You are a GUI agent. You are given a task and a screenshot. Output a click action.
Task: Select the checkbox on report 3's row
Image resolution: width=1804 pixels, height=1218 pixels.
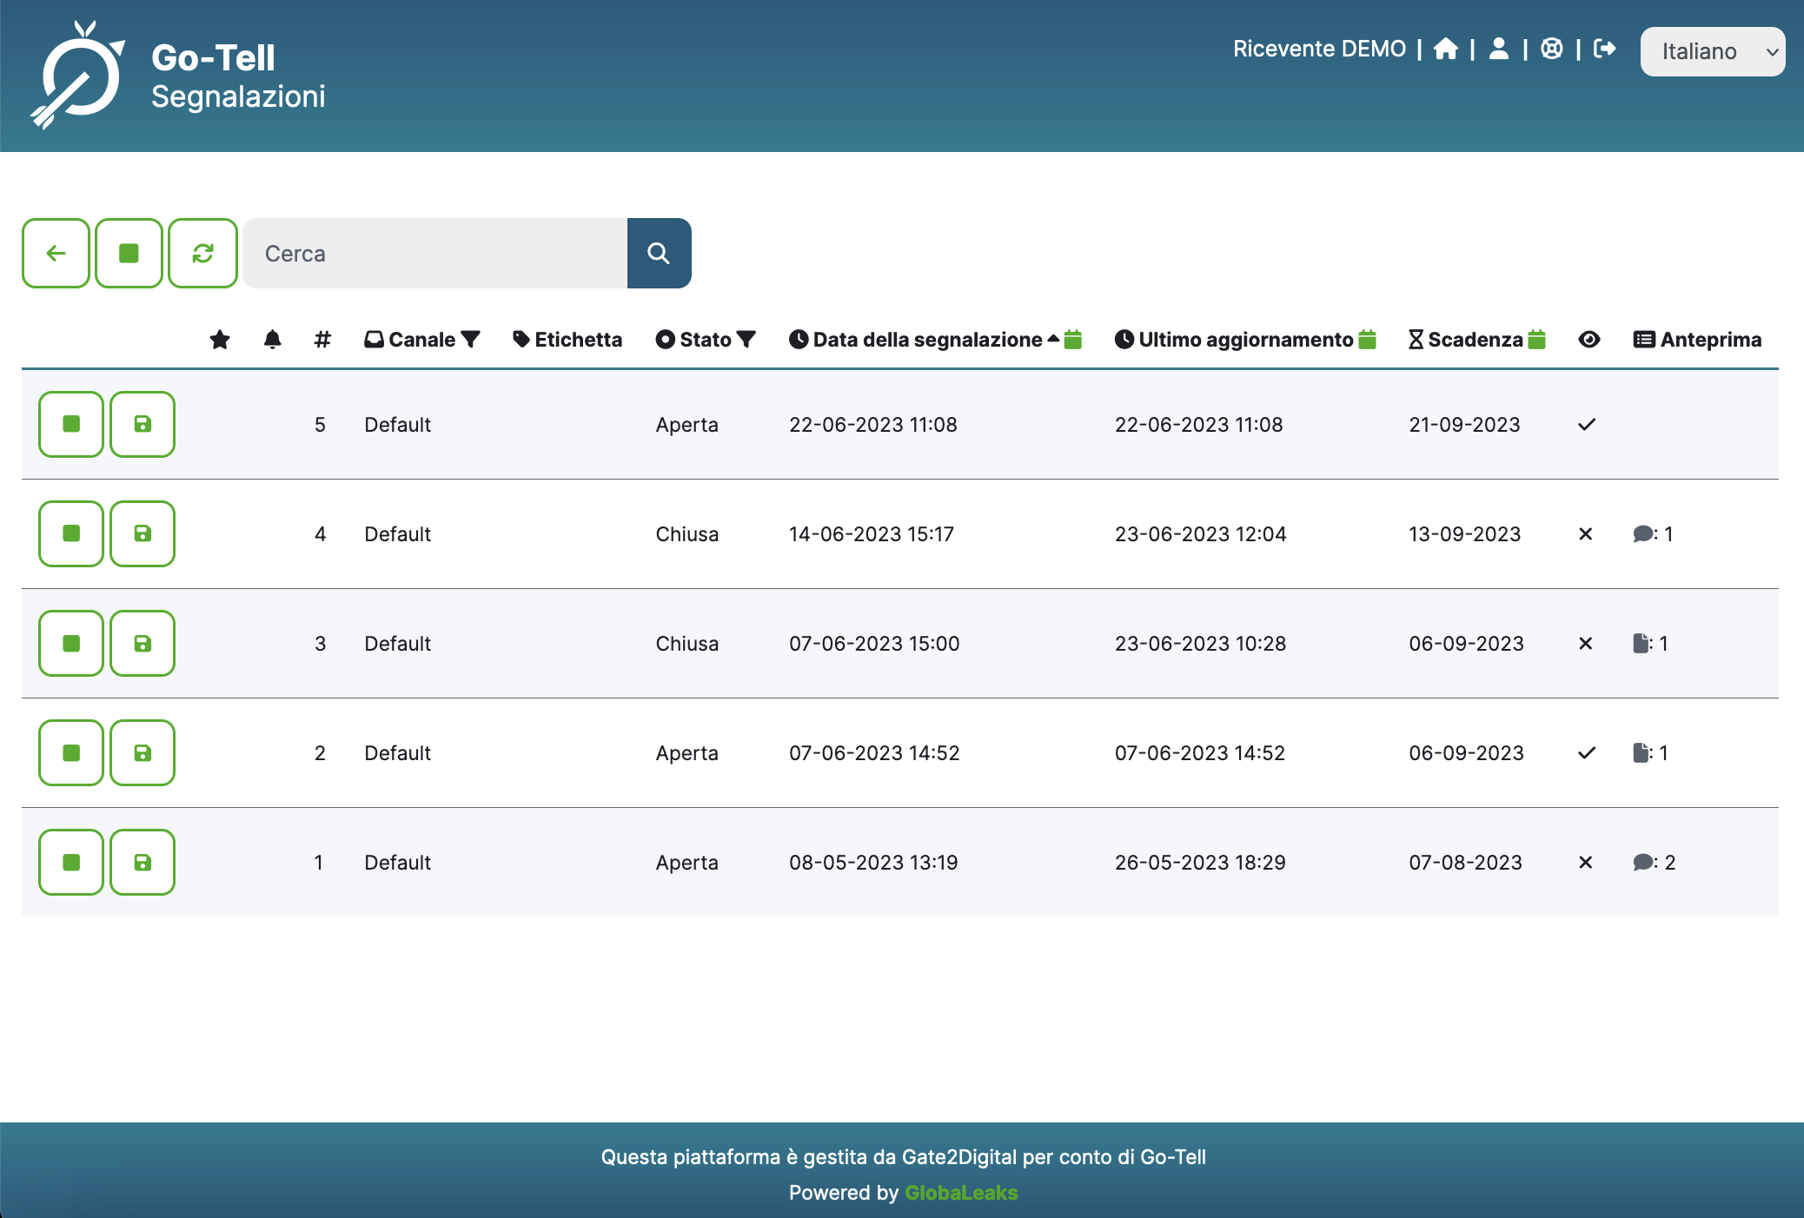point(70,644)
